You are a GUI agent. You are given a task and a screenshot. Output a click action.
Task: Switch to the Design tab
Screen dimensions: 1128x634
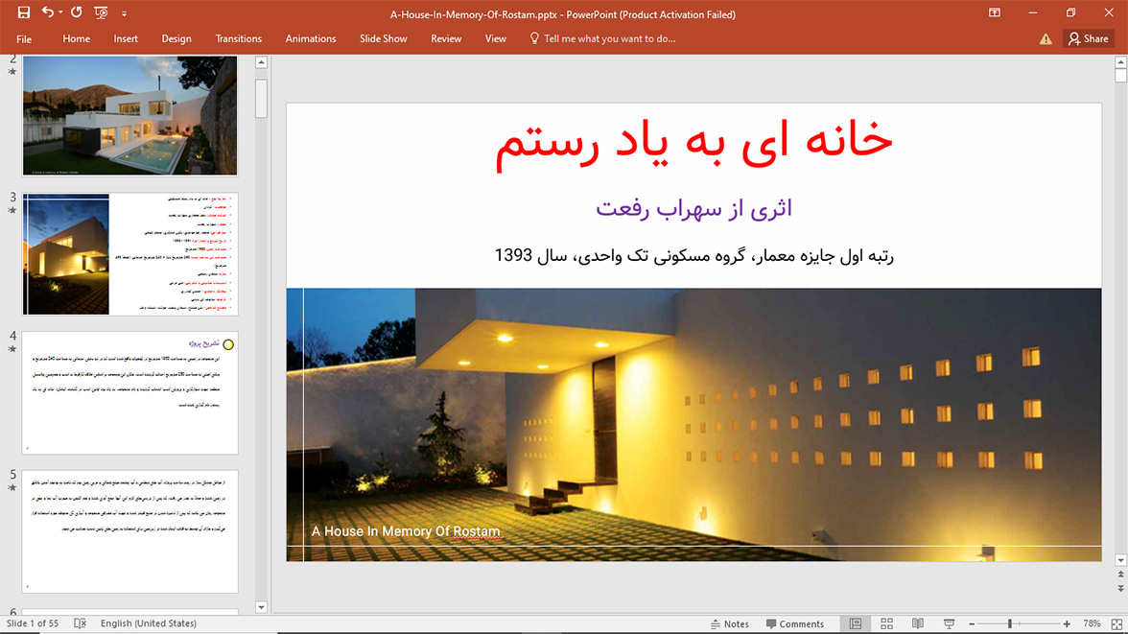click(176, 39)
